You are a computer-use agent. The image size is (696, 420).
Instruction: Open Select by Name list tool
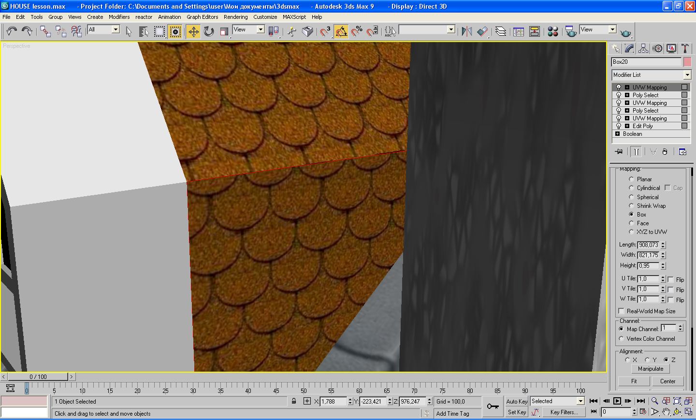144,31
